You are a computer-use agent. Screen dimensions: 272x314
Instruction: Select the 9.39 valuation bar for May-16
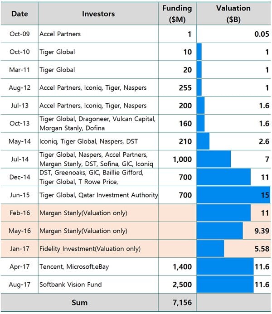coord(220,231)
